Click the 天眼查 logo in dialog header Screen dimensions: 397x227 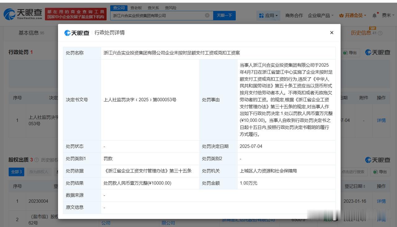pyautogui.click(x=77, y=33)
